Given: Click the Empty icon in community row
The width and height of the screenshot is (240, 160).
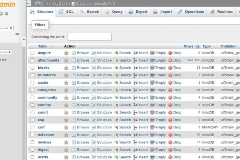Looking at the screenshot, I should click(152, 98).
